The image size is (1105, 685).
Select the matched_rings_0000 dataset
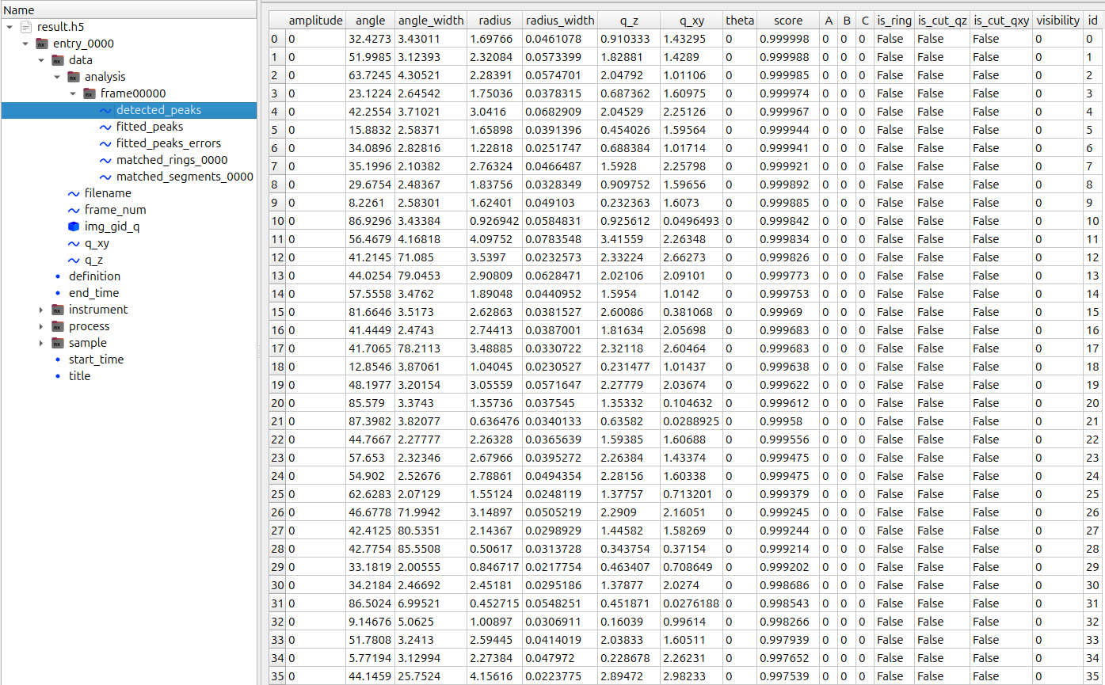tap(171, 160)
